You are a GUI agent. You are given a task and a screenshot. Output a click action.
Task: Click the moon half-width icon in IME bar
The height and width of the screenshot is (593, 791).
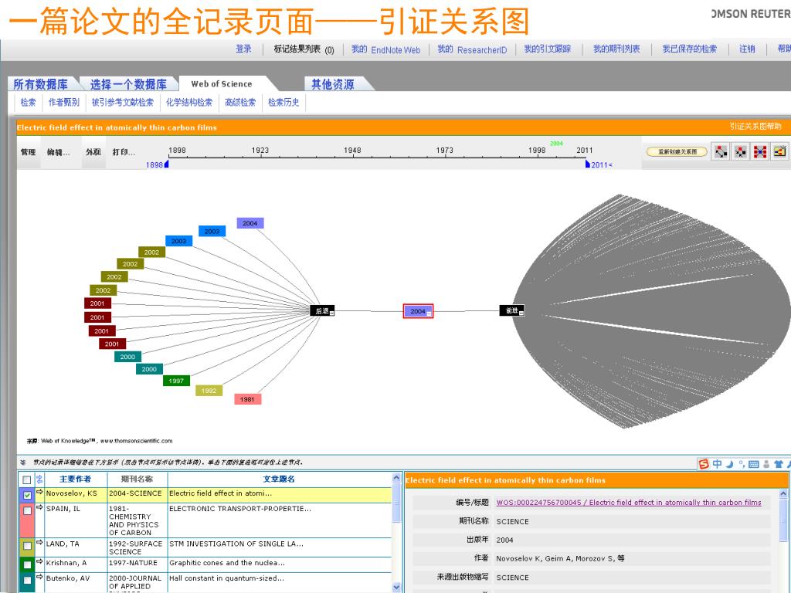(729, 464)
